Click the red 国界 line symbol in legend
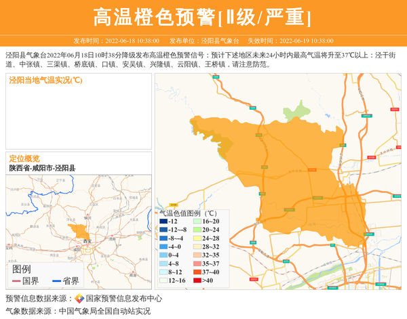Screen dimensions: 407x319 16,281
